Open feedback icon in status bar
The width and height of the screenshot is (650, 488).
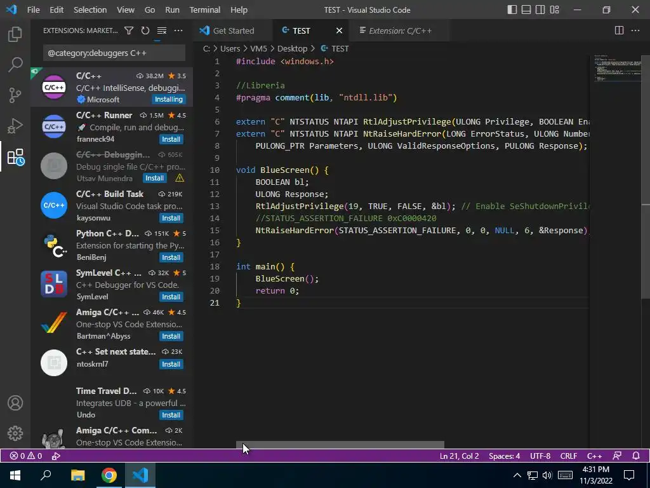(617, 456)
